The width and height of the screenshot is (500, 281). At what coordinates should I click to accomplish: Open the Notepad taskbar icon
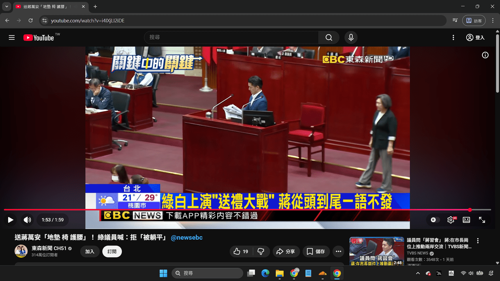click(308, 273)
